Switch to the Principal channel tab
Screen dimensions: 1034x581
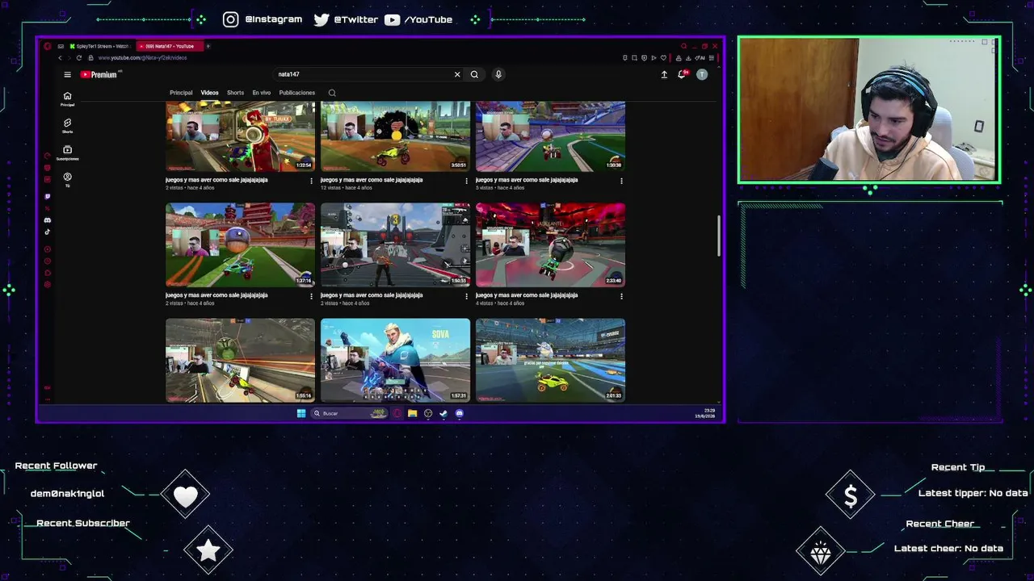(x=181, y=93)
